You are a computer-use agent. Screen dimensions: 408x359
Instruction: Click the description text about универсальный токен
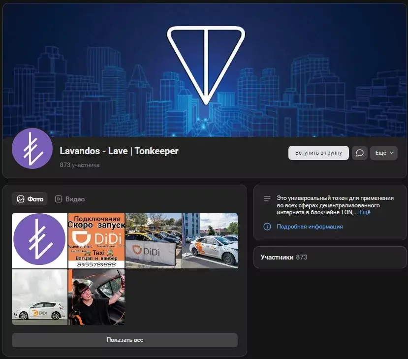tap(335, 205)
